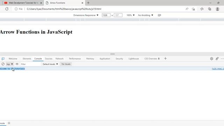
Task: Click the console Filter input field
Action: click(30, 64)
